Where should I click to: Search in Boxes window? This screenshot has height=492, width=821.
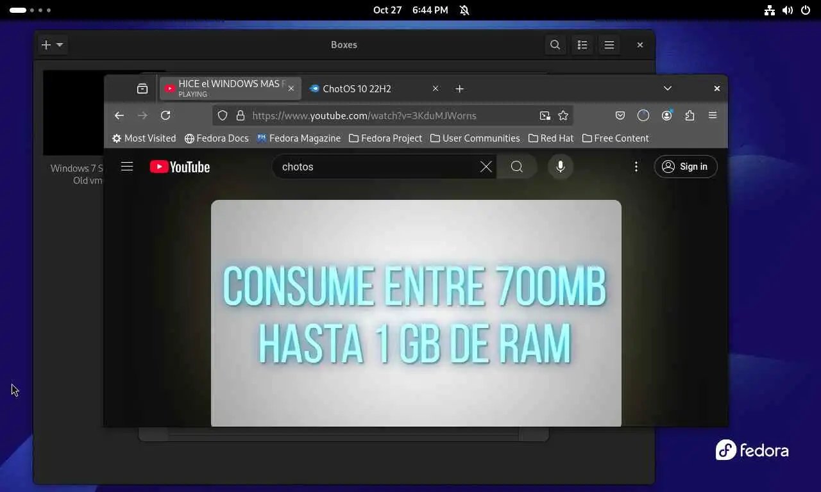tap(555, 45)
